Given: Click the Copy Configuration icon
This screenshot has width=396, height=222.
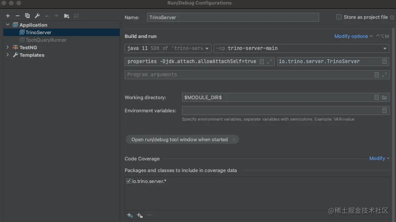Looking at the screenshot, I should point(27,16).
